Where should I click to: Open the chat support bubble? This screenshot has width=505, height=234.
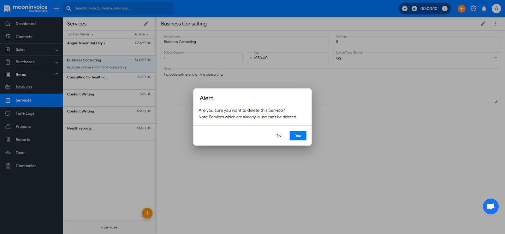(x=491, y=207)
